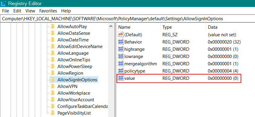Viewport: 255px width, 117px height.
Task: Click the AllowAutoPlay folder icon
Action: pos(53,27)
